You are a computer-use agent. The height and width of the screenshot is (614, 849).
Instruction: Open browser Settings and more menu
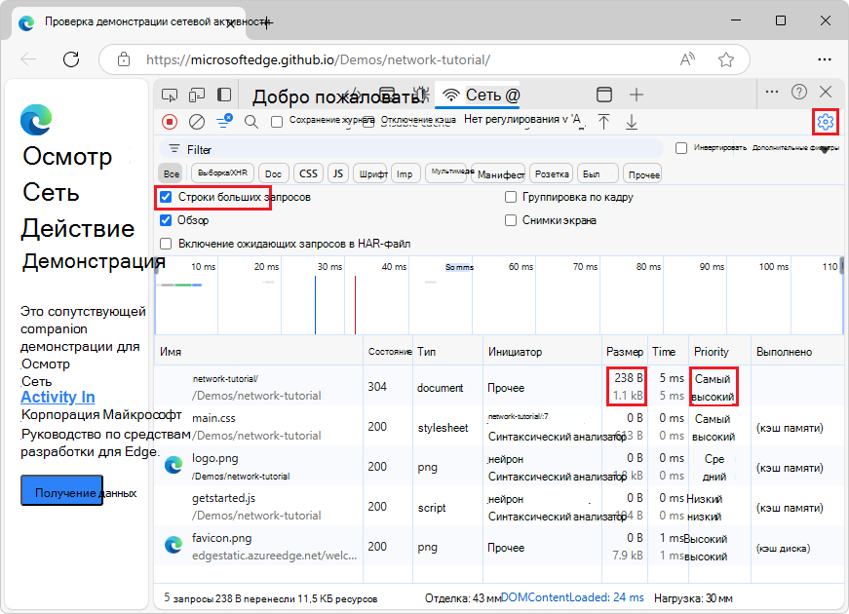[x=824, y=59]
